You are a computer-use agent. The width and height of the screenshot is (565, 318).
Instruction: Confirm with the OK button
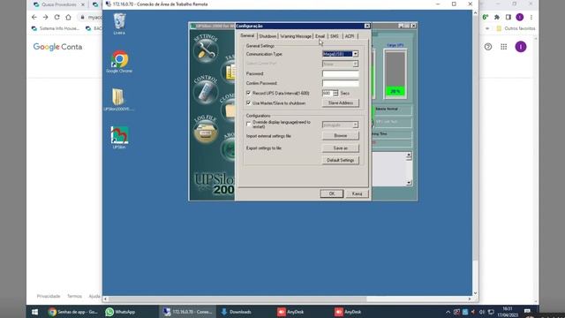332,193
